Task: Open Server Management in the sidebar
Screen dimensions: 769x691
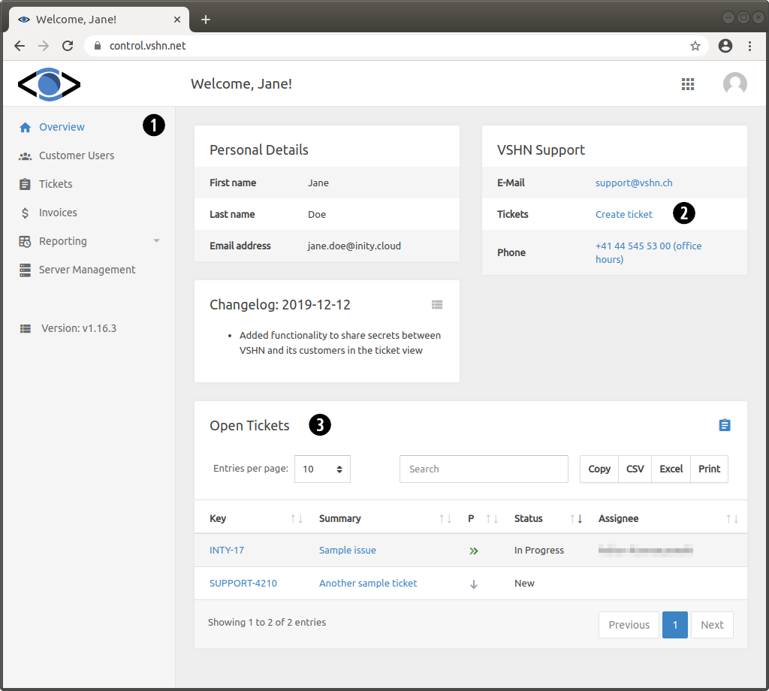Action: pyautogui.click(x=87, y=270)
